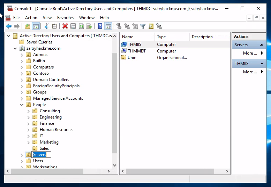Click the Cut scissors icon
271x187 pixels.
point(46,26)
